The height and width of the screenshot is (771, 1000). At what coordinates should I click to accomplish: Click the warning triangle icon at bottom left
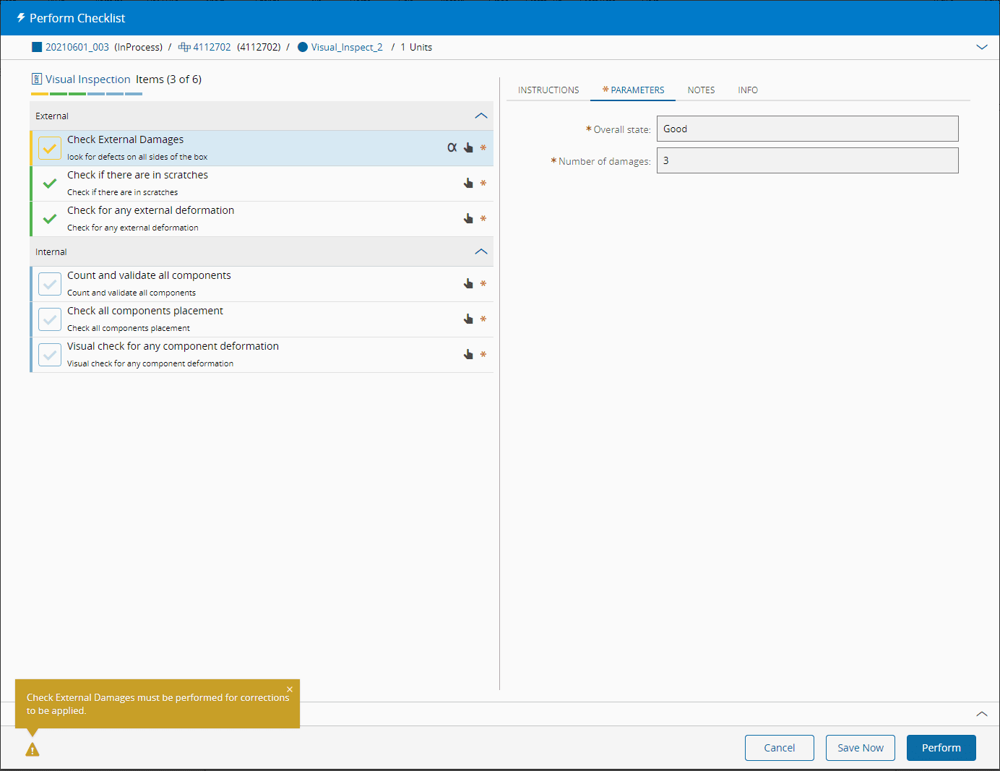pos(33,750)
